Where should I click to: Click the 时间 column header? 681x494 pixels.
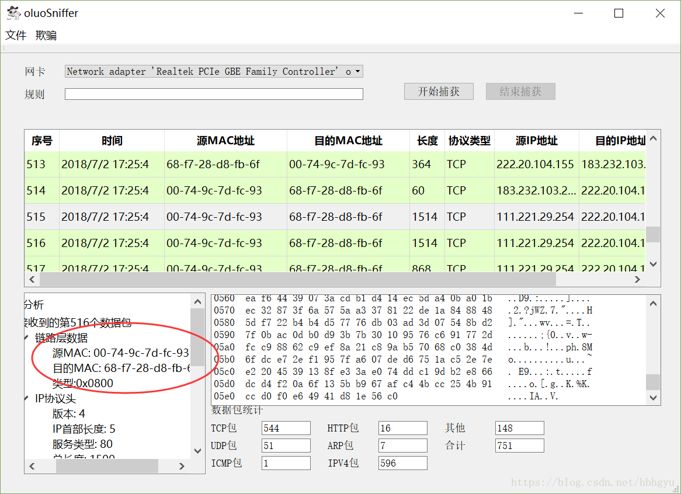pyautogui.click(x=112, y=141)
